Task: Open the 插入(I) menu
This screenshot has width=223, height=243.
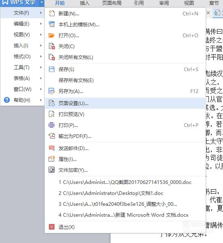Action: (x=23, y=46)
